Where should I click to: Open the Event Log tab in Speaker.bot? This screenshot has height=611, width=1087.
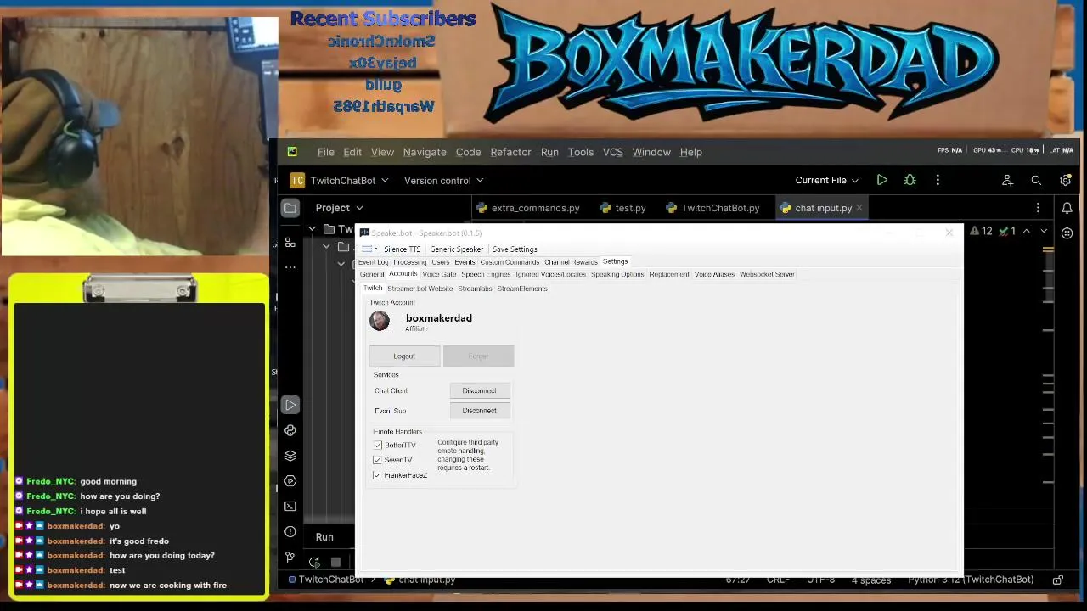coord(373,262)
